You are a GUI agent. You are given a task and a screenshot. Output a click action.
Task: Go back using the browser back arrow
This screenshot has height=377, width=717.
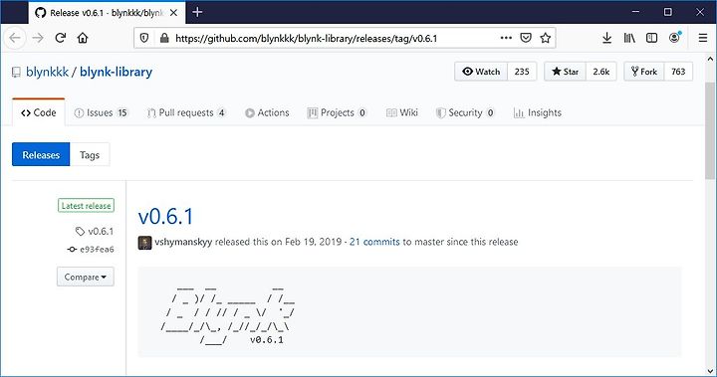[x=15, y=38]
